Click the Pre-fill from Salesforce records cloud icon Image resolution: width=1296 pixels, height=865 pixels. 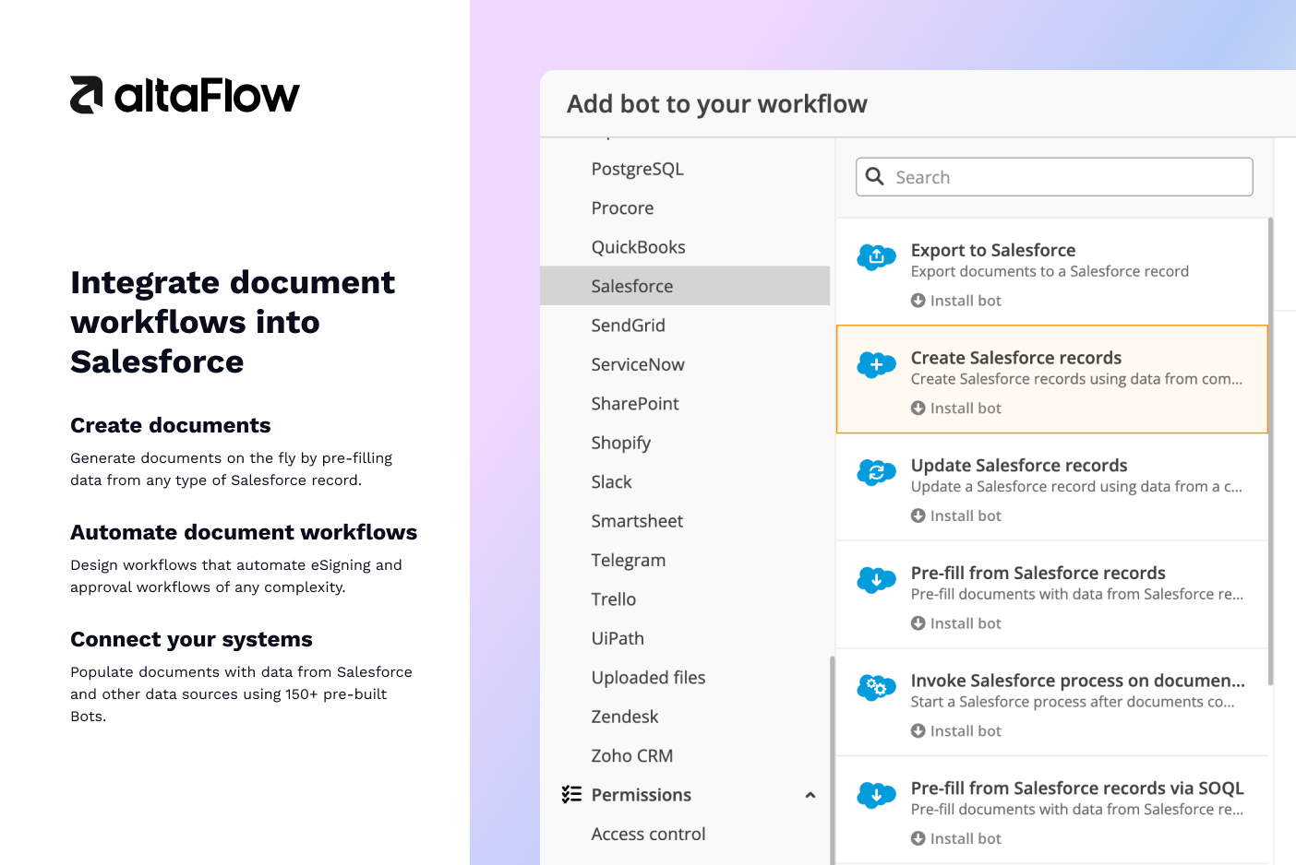(876, 580)
